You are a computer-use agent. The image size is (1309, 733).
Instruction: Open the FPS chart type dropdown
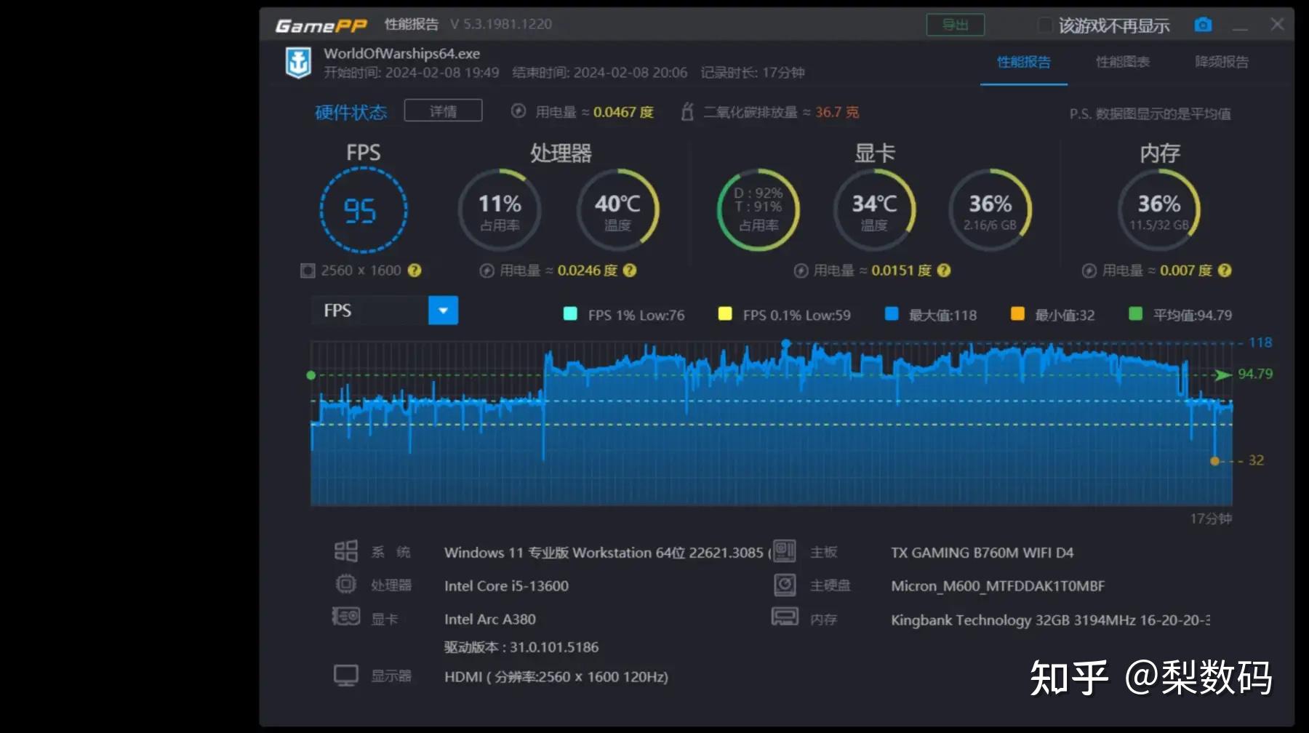click(443, 311)
